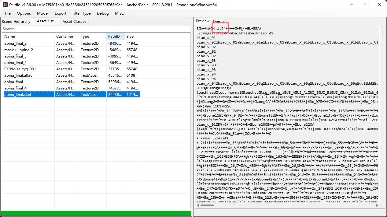The image size is (387, 217).
Task: Select the aoina_final.skel asset row
Action: (71, 95)
